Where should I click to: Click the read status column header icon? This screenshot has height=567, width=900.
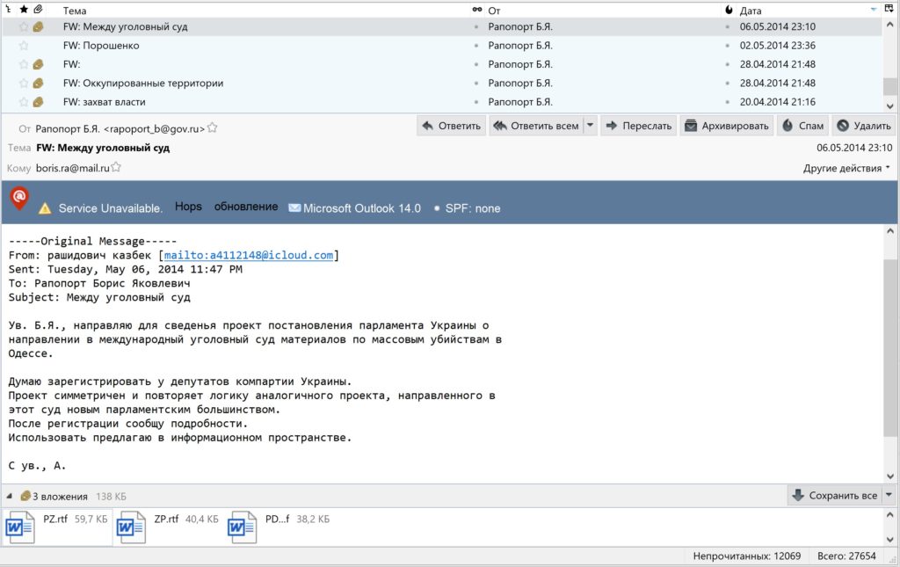[x=477, y=10]
